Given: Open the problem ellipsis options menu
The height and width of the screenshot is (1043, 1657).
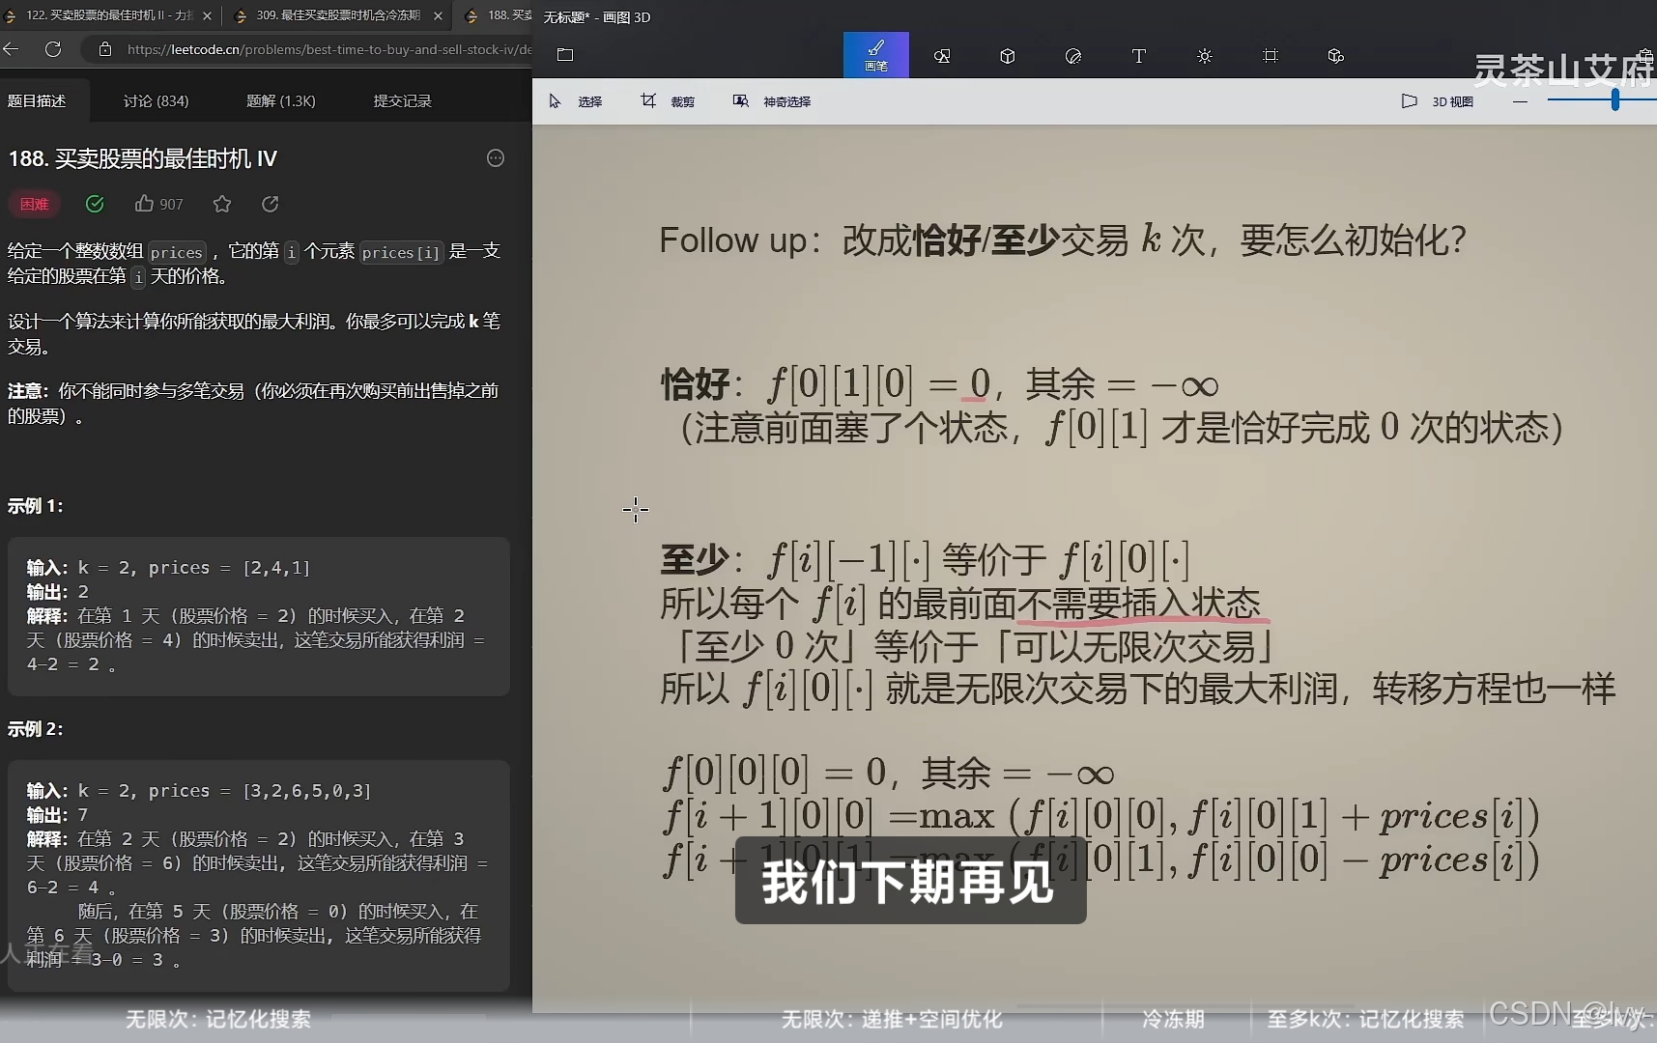Looking at the screenshot, I should (495, 157).
